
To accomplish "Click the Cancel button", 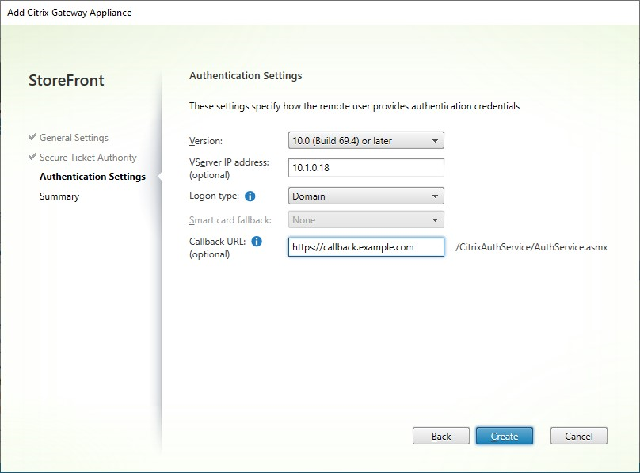I will pyautogui.click(x=578, y=435).
